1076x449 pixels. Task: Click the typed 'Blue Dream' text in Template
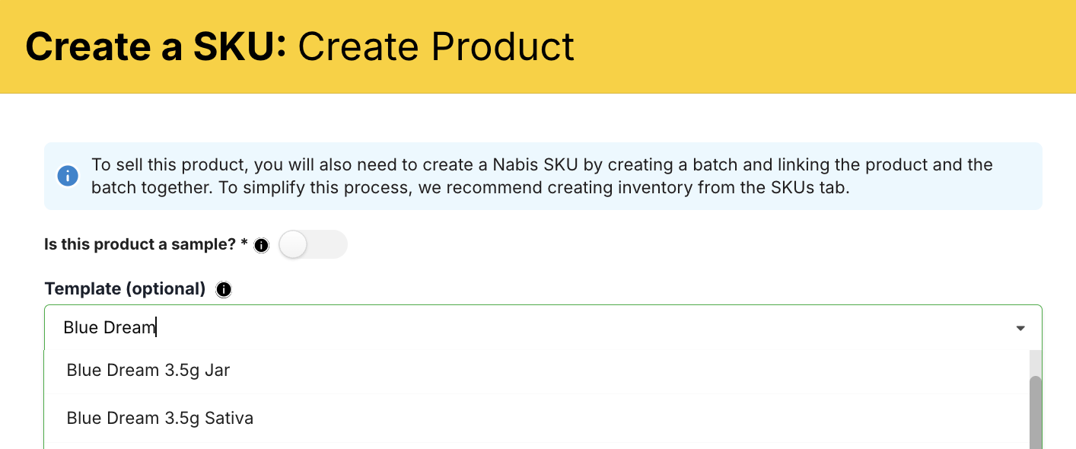coord(108,328)
